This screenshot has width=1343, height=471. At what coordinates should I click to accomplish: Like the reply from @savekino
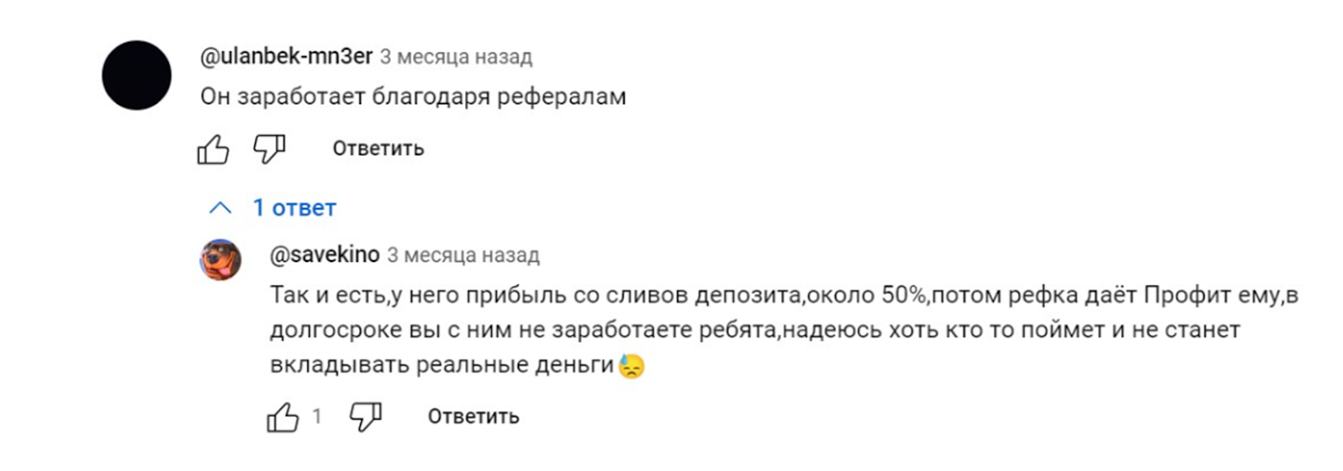click(283, 416)
